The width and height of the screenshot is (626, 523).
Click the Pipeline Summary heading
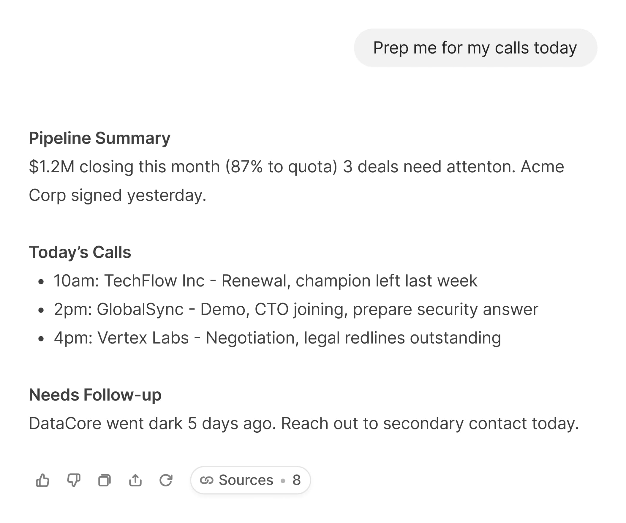pos(99,138)
